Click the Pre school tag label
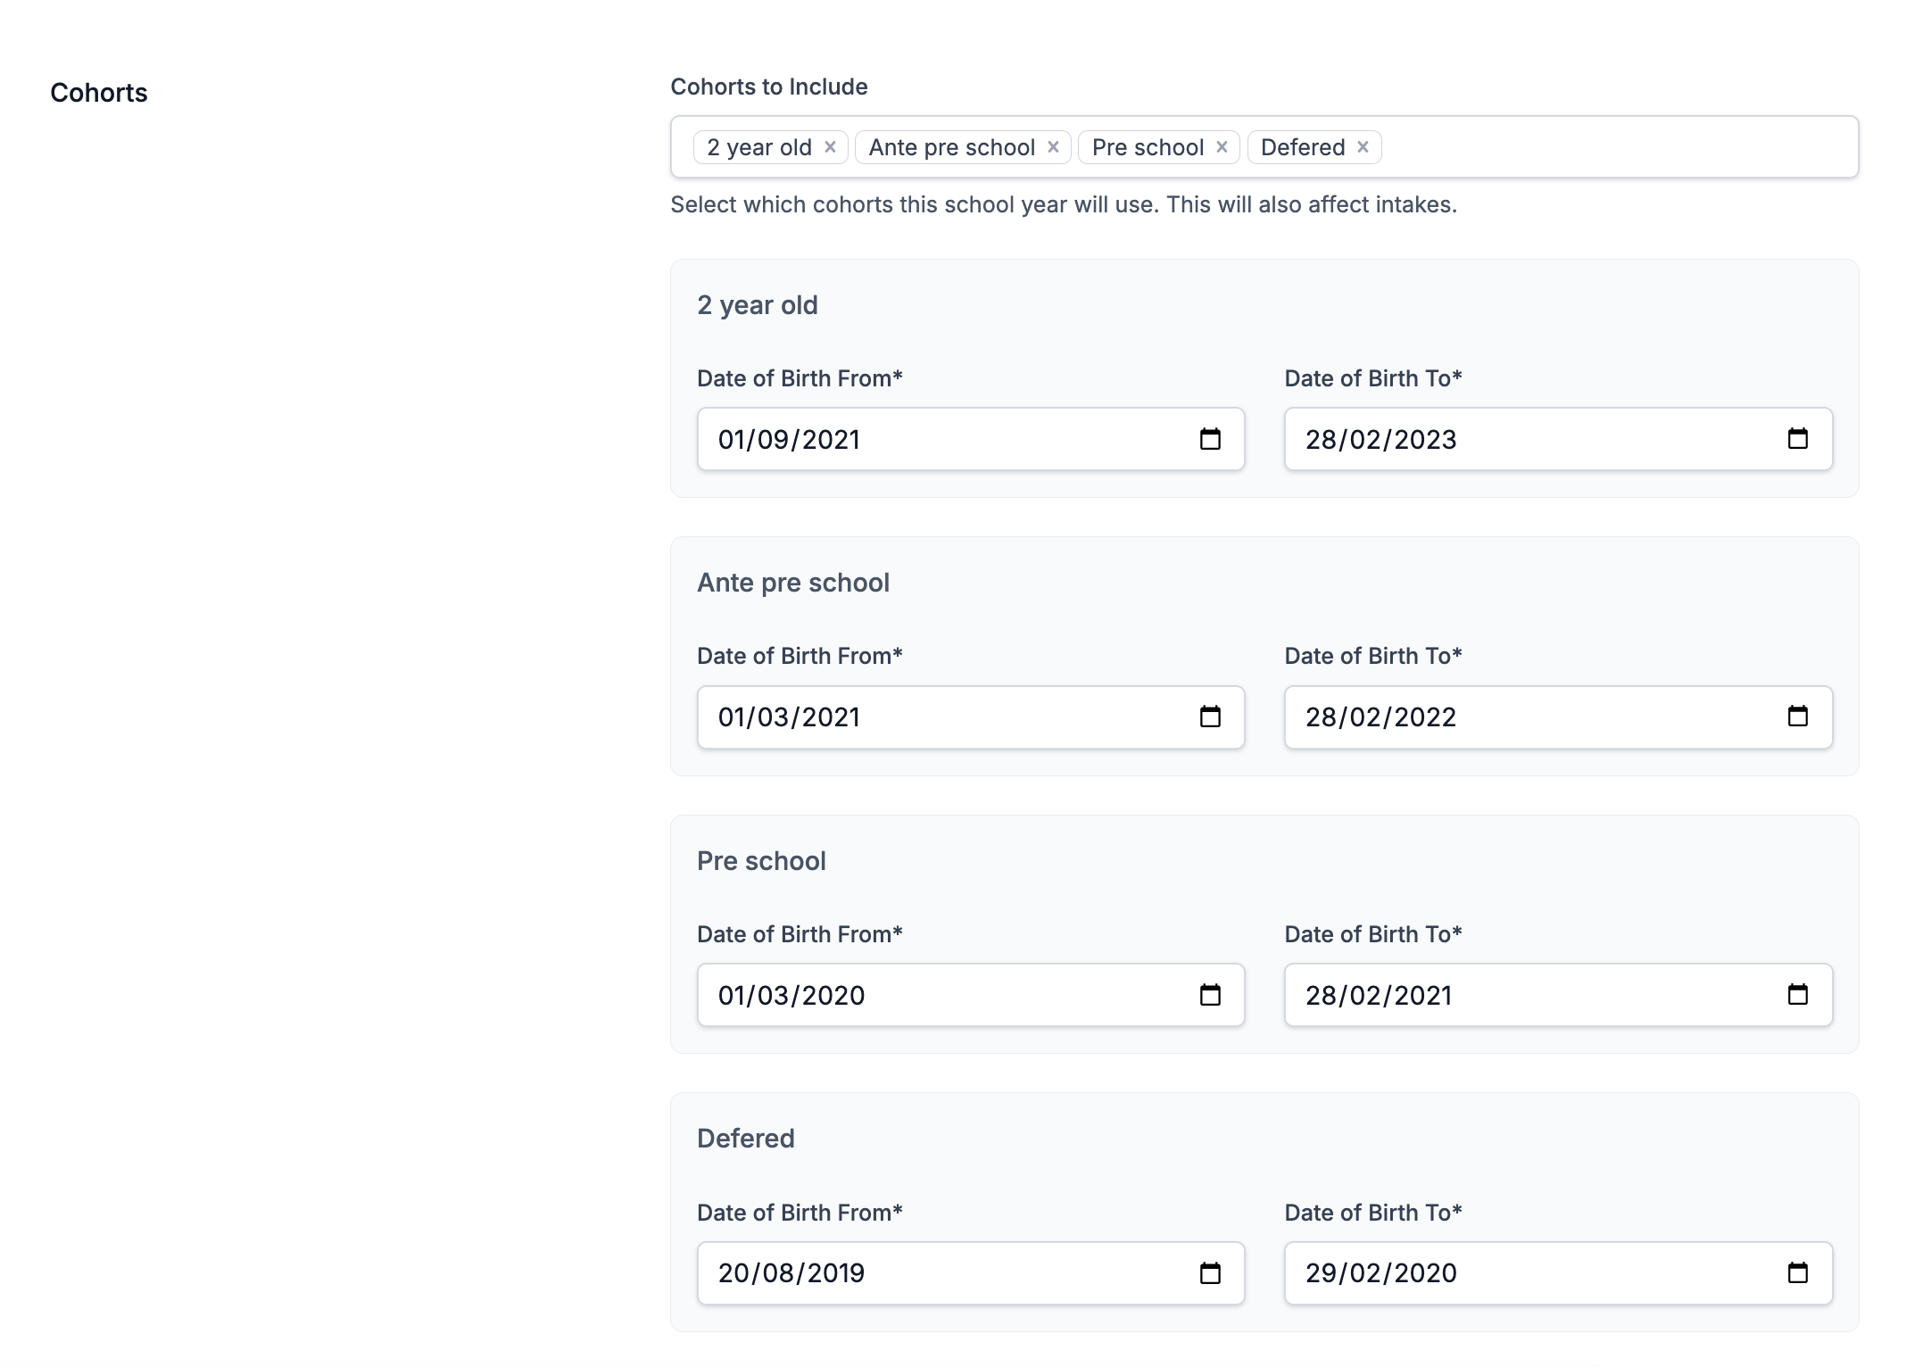Image resolution: width=1906 pixels, height=1367 pixels. click(1148, 147)
